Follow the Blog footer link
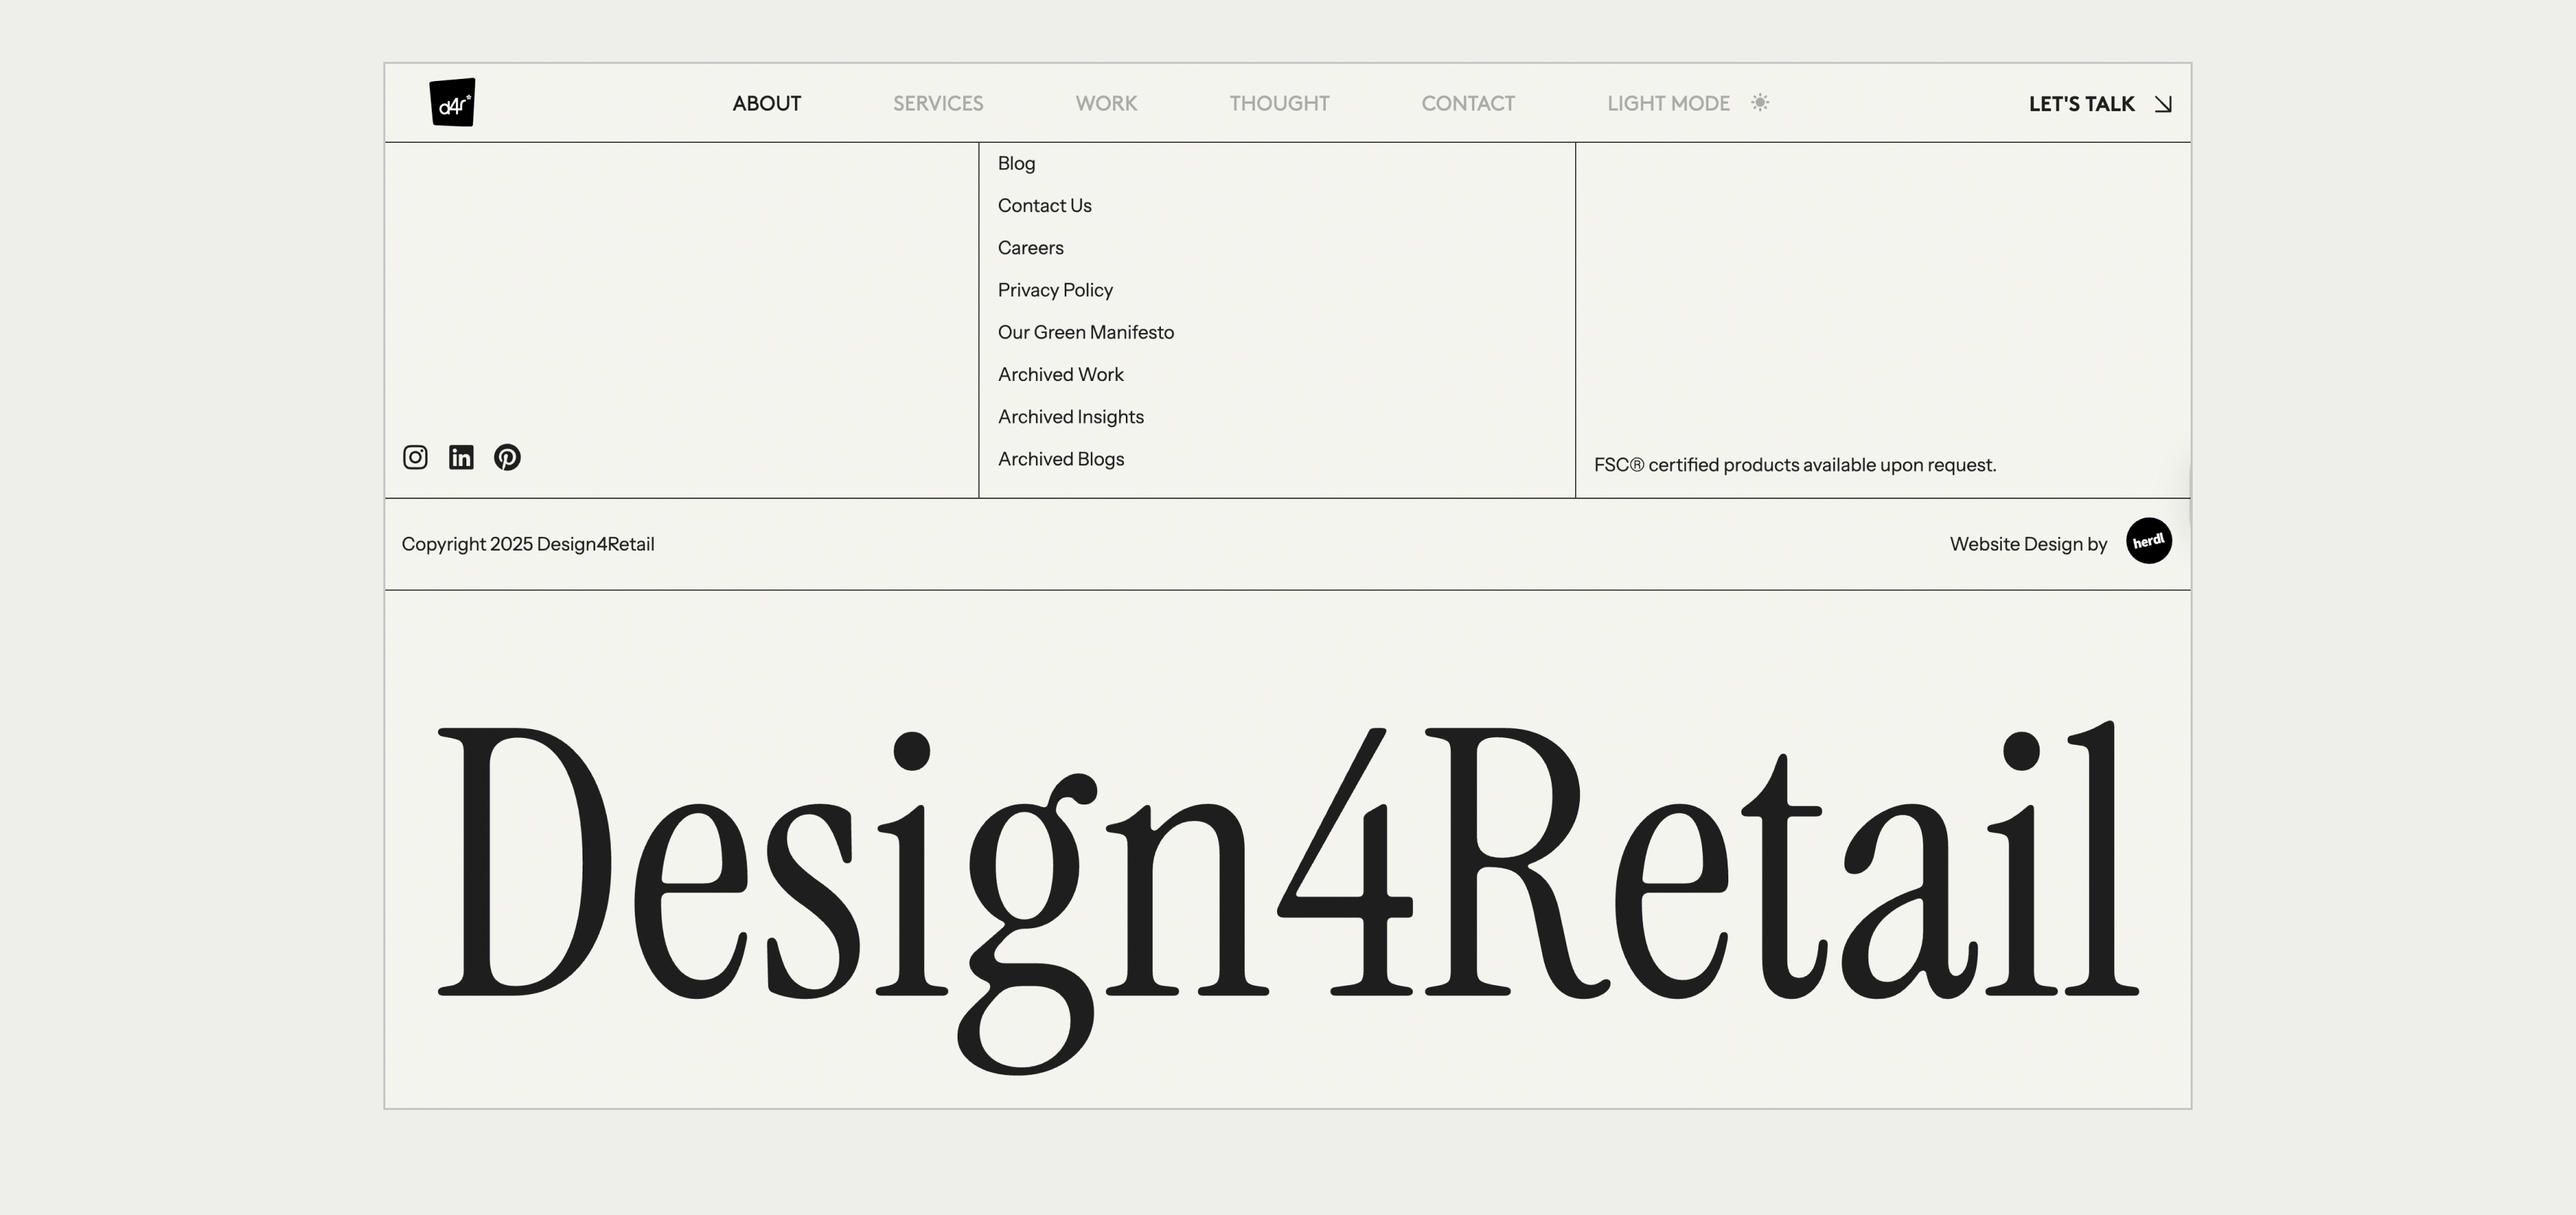2576x1215 pixels. coord(1016,164)
